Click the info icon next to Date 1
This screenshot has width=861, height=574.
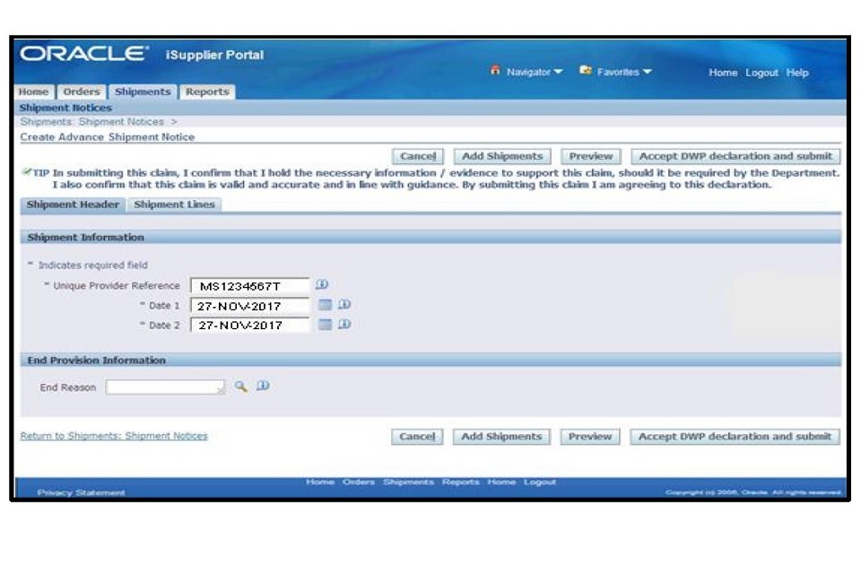[343, 306]
